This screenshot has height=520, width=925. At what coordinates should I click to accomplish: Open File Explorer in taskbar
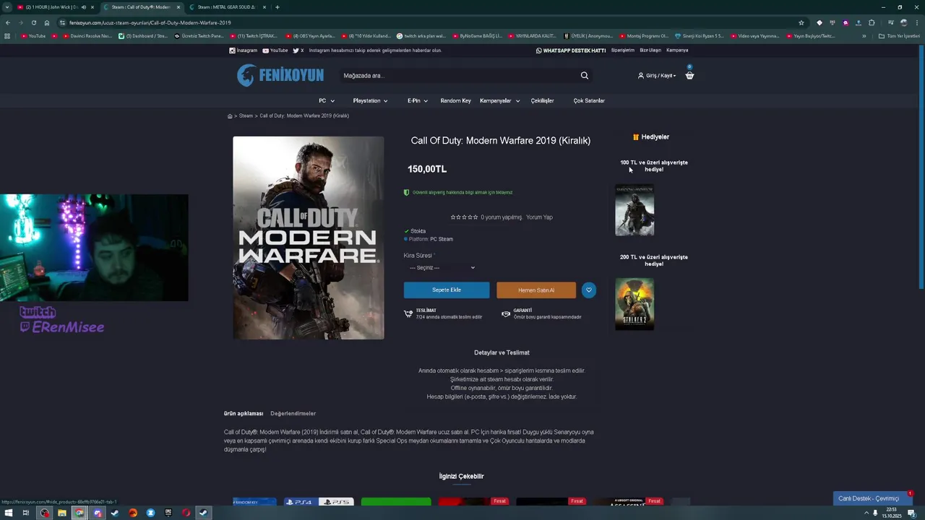click(x=62, y=513)
